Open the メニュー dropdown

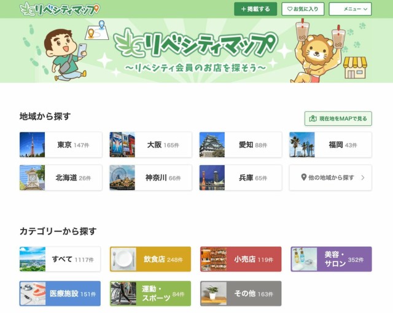point(350,9)
